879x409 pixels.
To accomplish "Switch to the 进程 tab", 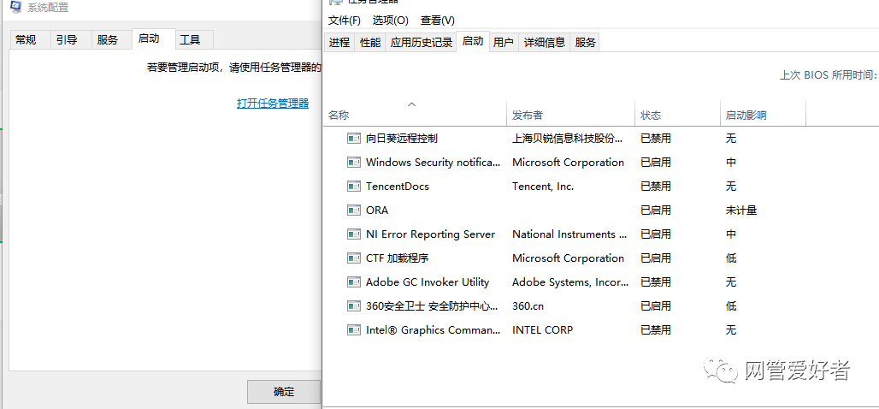I will tap(339, 42).
